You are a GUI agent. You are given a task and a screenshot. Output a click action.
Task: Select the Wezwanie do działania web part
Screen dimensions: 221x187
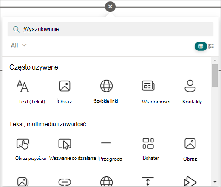(x=65, y=144)
